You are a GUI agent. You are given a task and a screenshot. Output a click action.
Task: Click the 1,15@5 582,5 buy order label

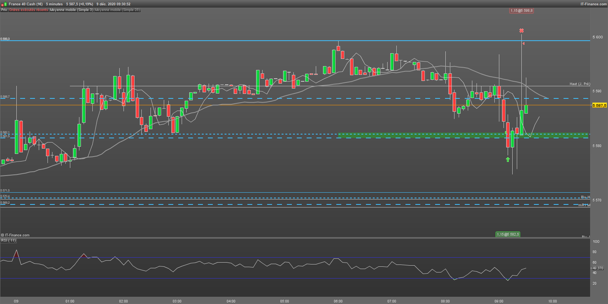(508, 234)
